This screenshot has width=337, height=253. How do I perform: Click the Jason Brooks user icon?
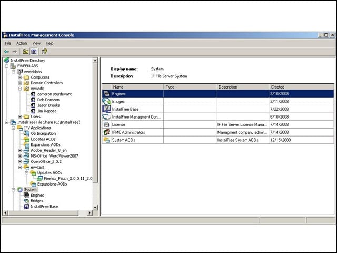[33, 105]
